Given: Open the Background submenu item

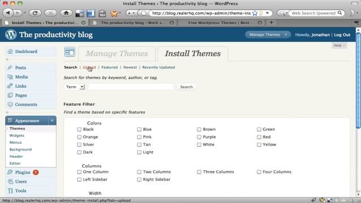Looking at the screenshot, I should click(20, 149).
